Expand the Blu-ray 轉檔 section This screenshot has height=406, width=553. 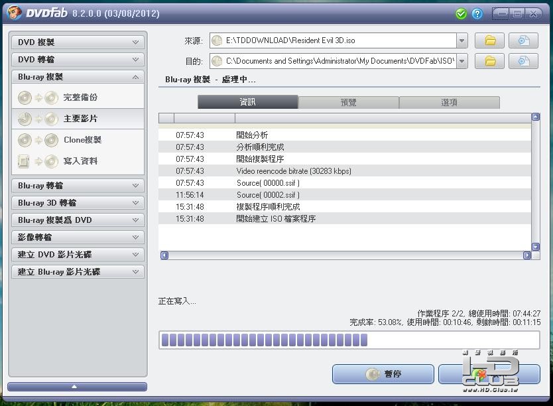coord(78,185)
